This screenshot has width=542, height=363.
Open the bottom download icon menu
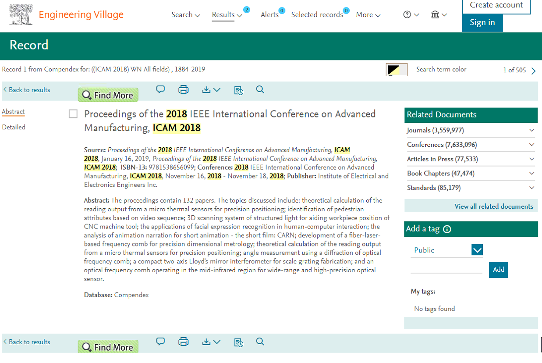[x=211, y=342]
